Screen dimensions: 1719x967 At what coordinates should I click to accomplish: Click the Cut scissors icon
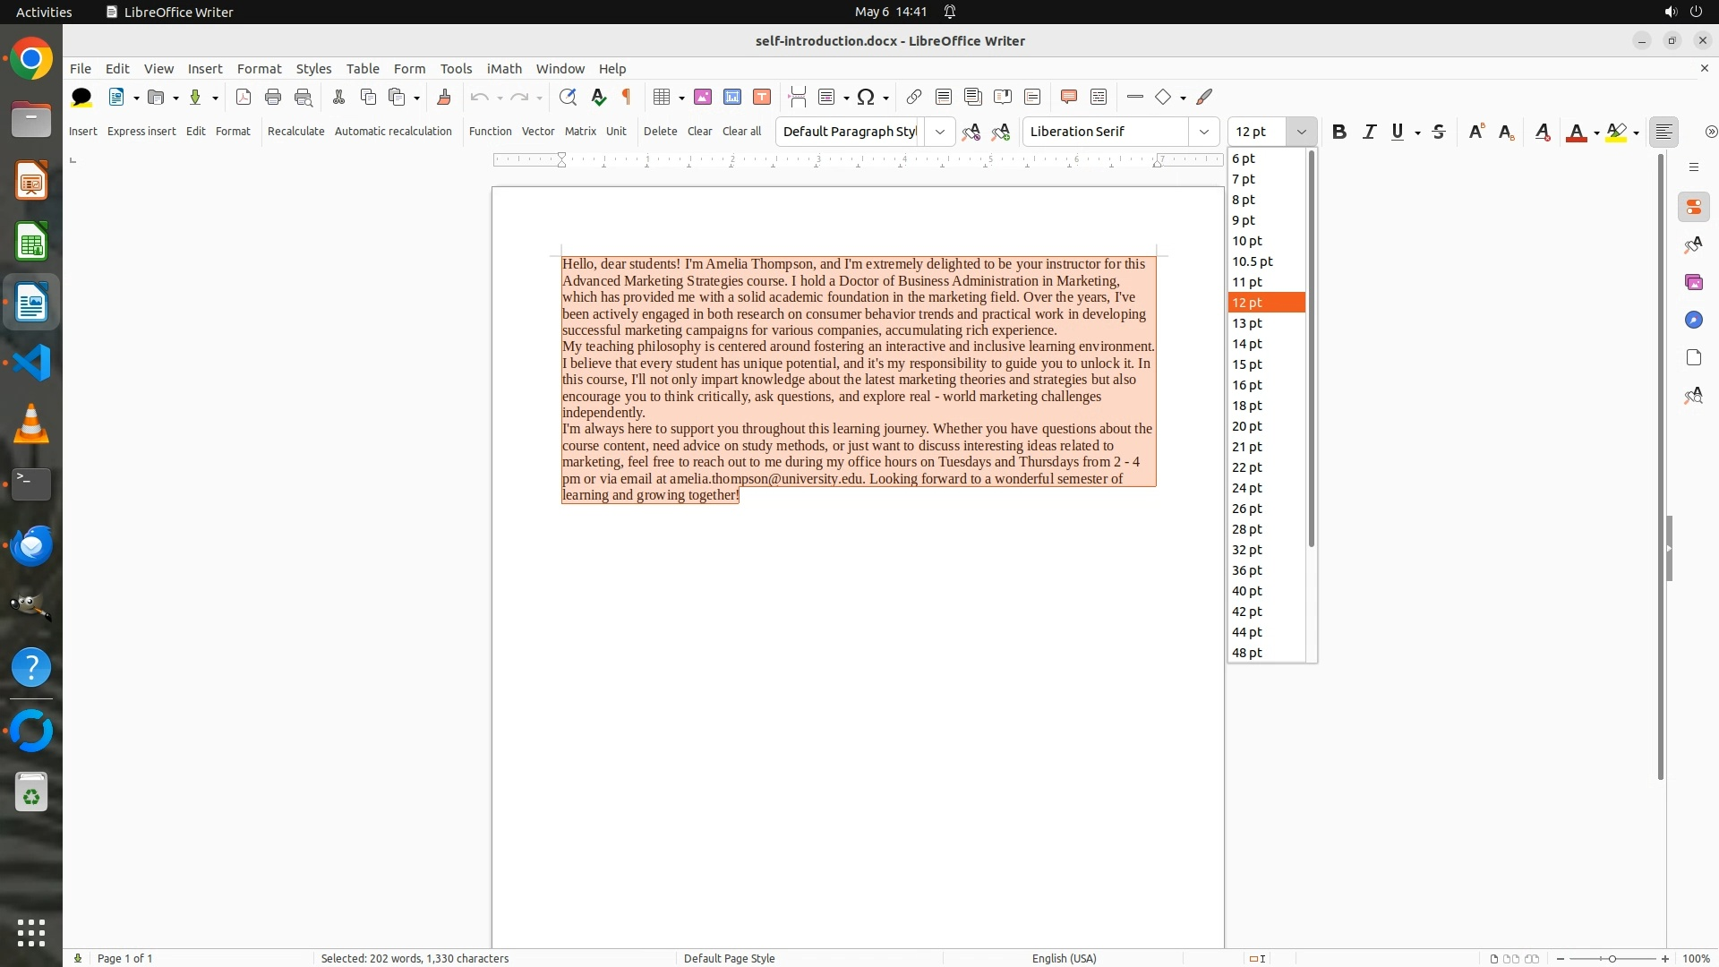coord(338,97)
